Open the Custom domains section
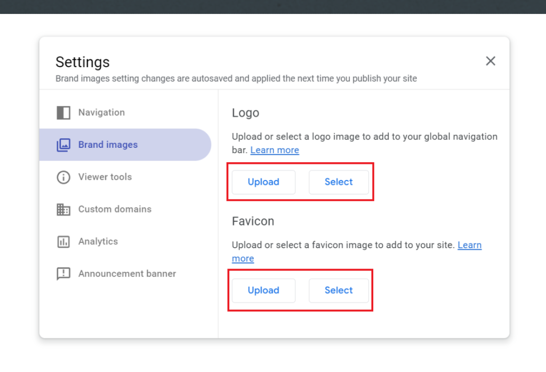 (x=115, y=209)
